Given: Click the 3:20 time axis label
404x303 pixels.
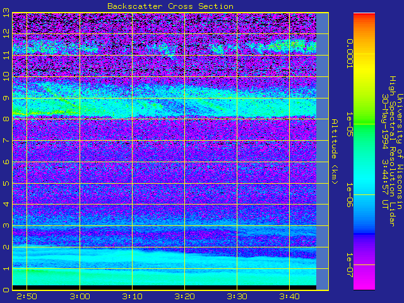Looking at the screenshot, I should click(x=184, y=297).
